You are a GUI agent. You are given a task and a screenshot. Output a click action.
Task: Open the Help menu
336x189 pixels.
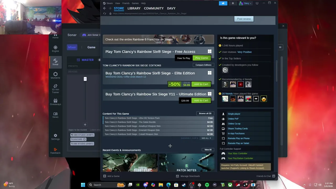[143, 3]
